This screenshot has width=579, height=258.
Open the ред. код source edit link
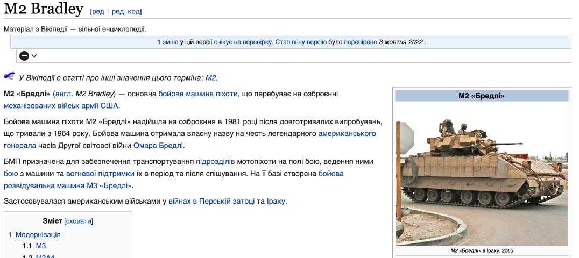tap(126, 11)
